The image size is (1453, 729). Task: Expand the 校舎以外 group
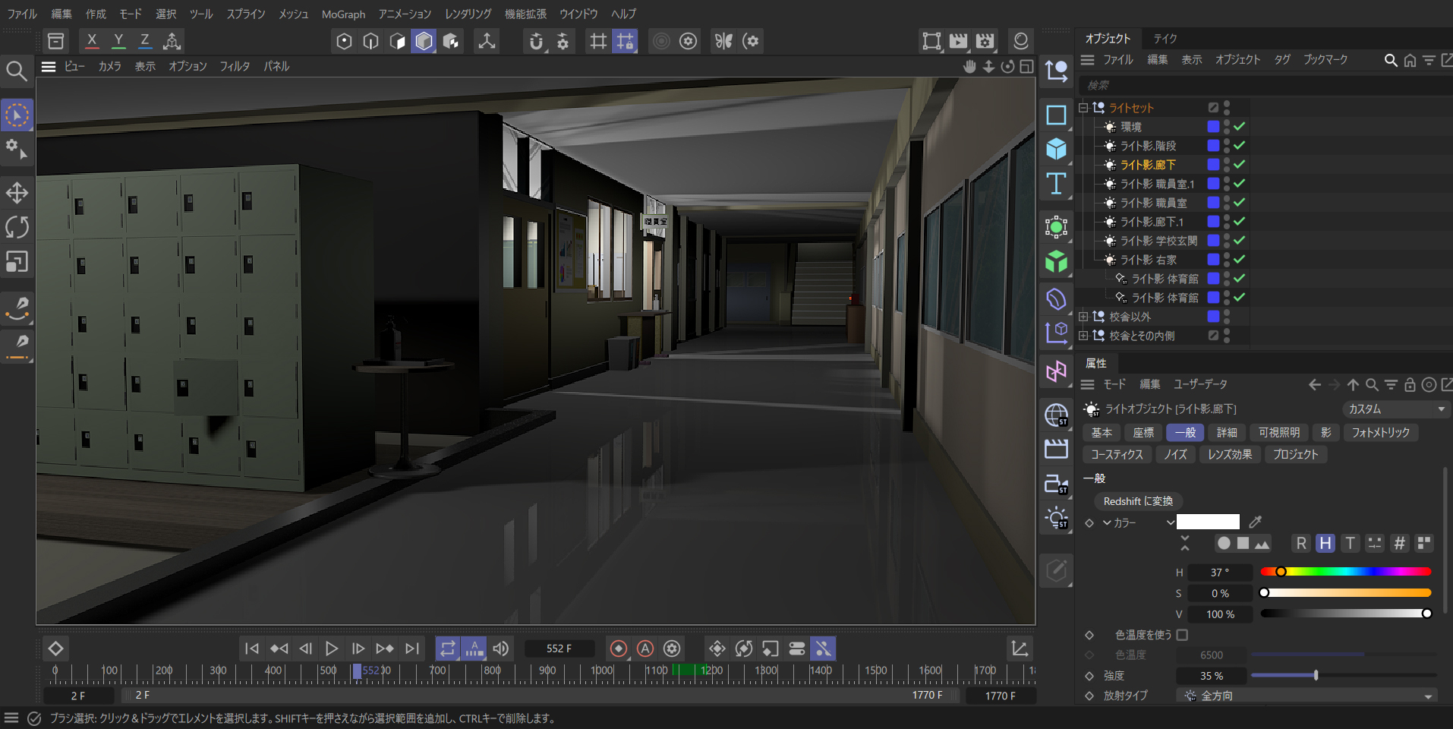click(1083, 317)
